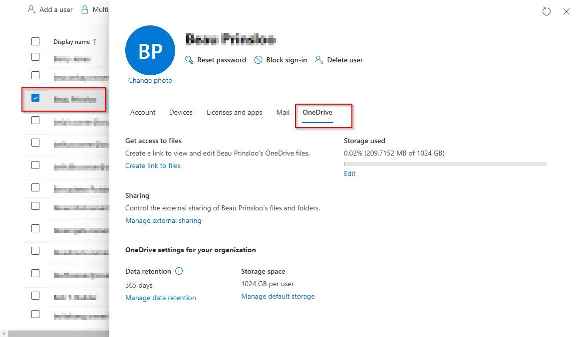Open the Licenses and apps tab
This screenshot has width=578, height=337.
(x=234, y=112)
